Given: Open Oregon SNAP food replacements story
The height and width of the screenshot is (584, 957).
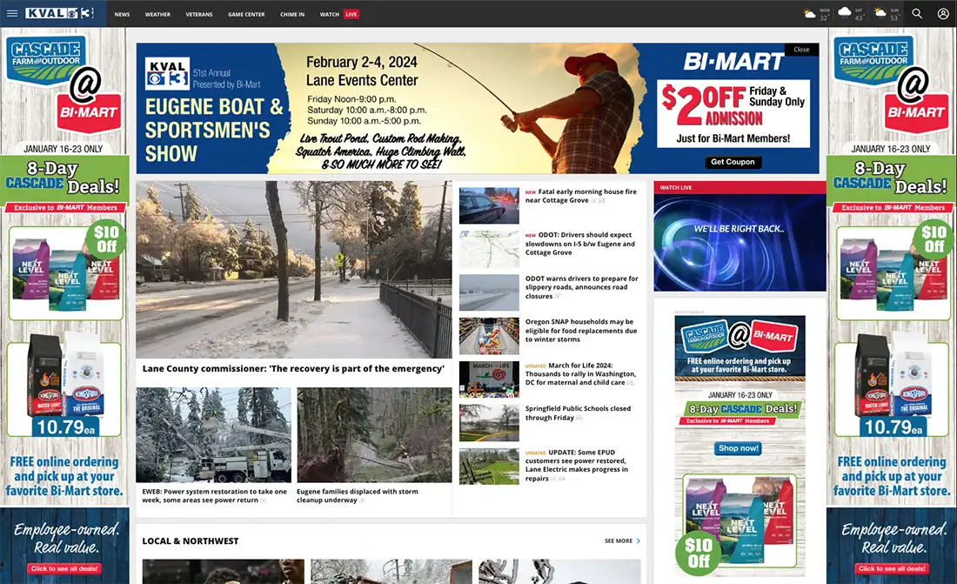Looking at the screenshot, I should pos(581,331).
